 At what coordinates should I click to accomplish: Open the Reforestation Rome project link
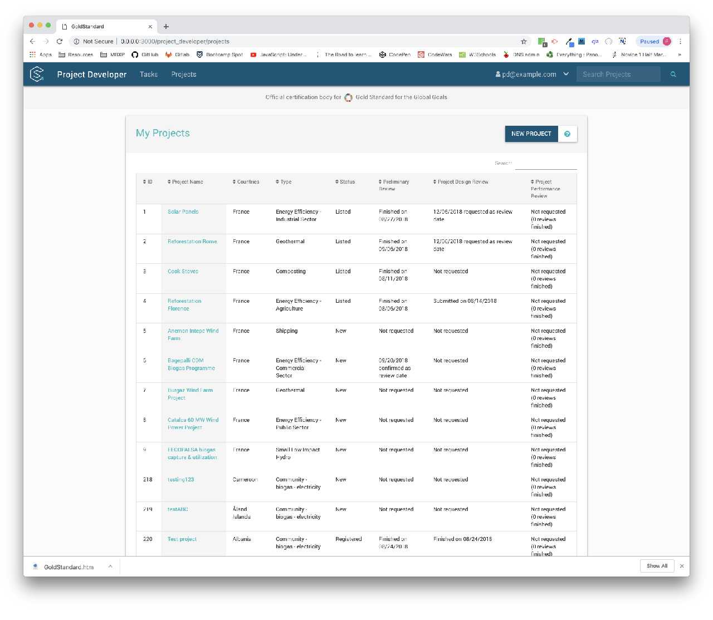[192, 242]
